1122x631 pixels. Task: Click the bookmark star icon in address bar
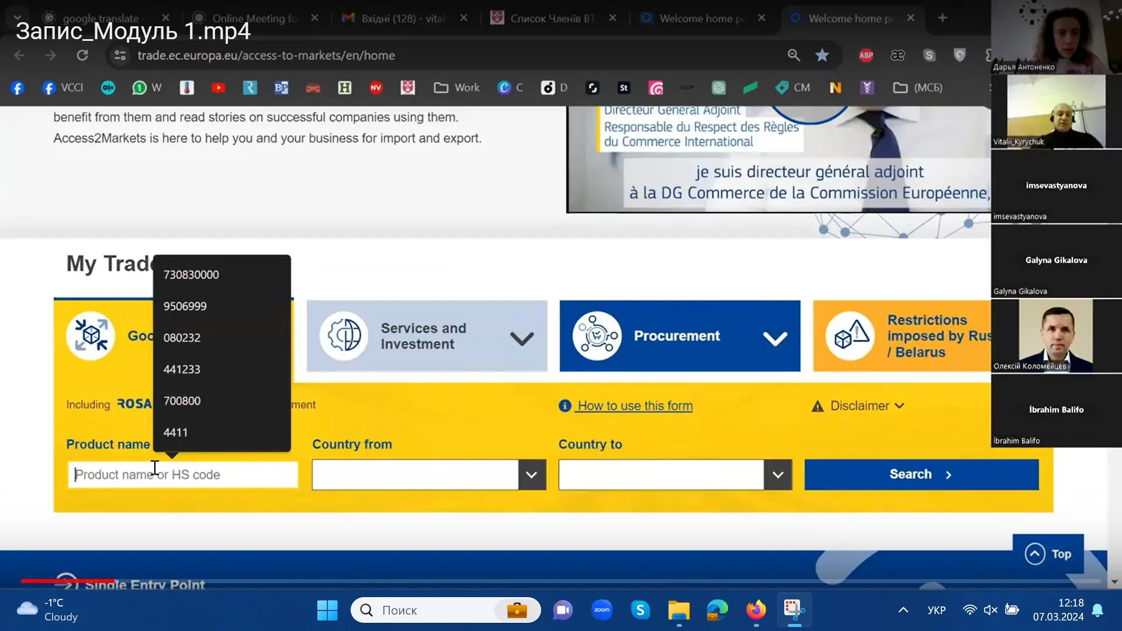coord(822,56)
